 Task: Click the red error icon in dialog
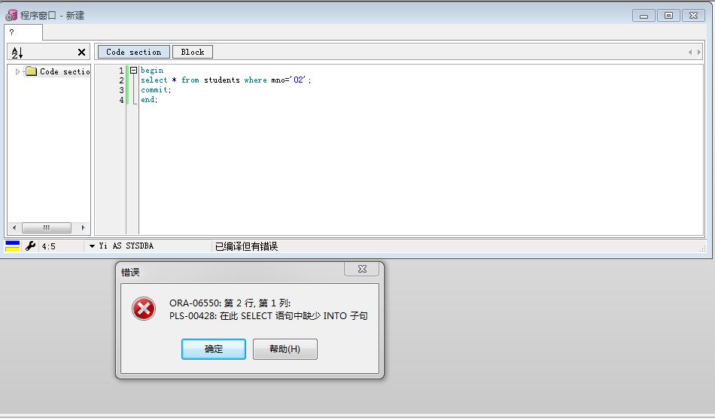pos(144,309)
